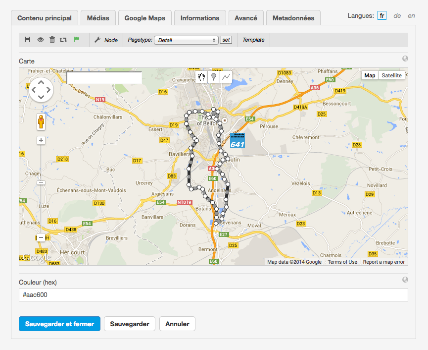
Task: Click the green flag icon
Action: coord(77,40)
